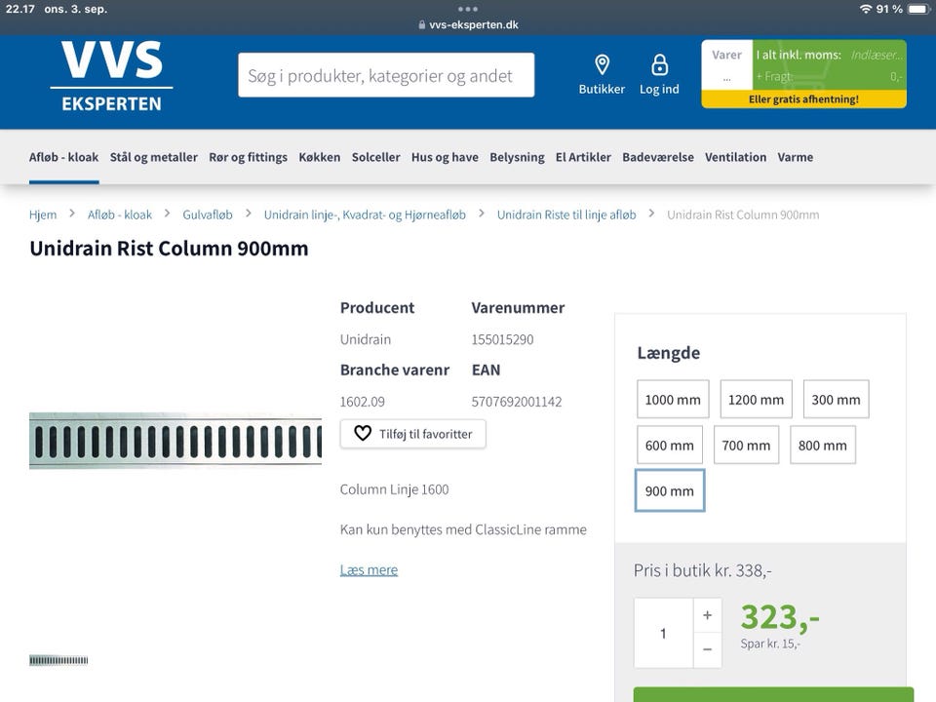The width and height of the screenshot is (936, 702).
Task: Click the main drain grate product image
Action: point(175,441)
